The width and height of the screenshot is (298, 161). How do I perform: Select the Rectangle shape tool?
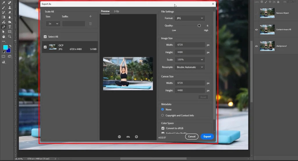[10, 32]
